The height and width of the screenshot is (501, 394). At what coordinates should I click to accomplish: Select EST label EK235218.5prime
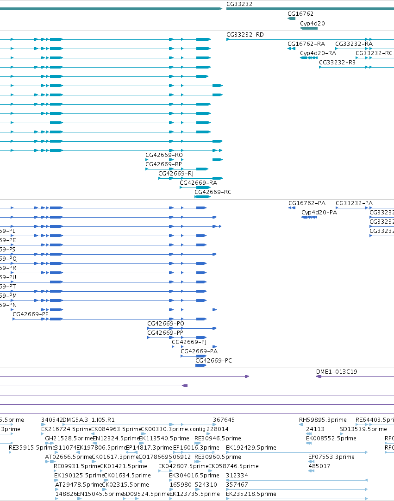tap(251, 494)
